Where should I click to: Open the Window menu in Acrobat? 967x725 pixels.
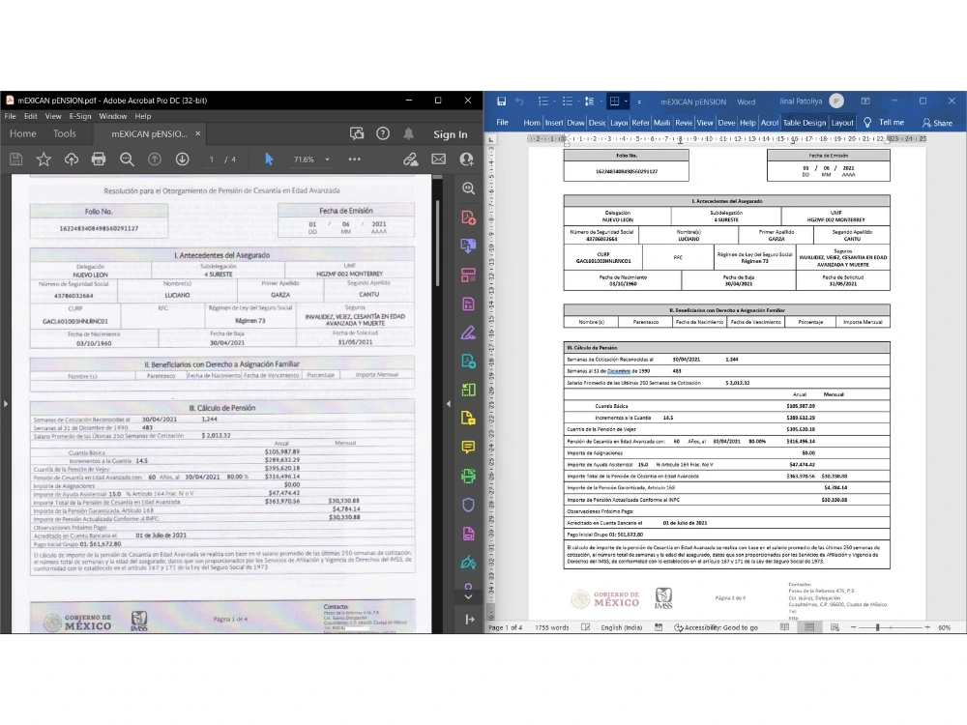click(x=113, y=116)
